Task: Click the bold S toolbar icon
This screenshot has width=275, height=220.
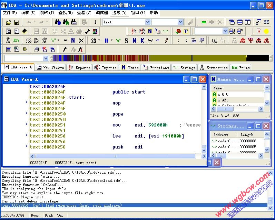Action: click(126, 41)
